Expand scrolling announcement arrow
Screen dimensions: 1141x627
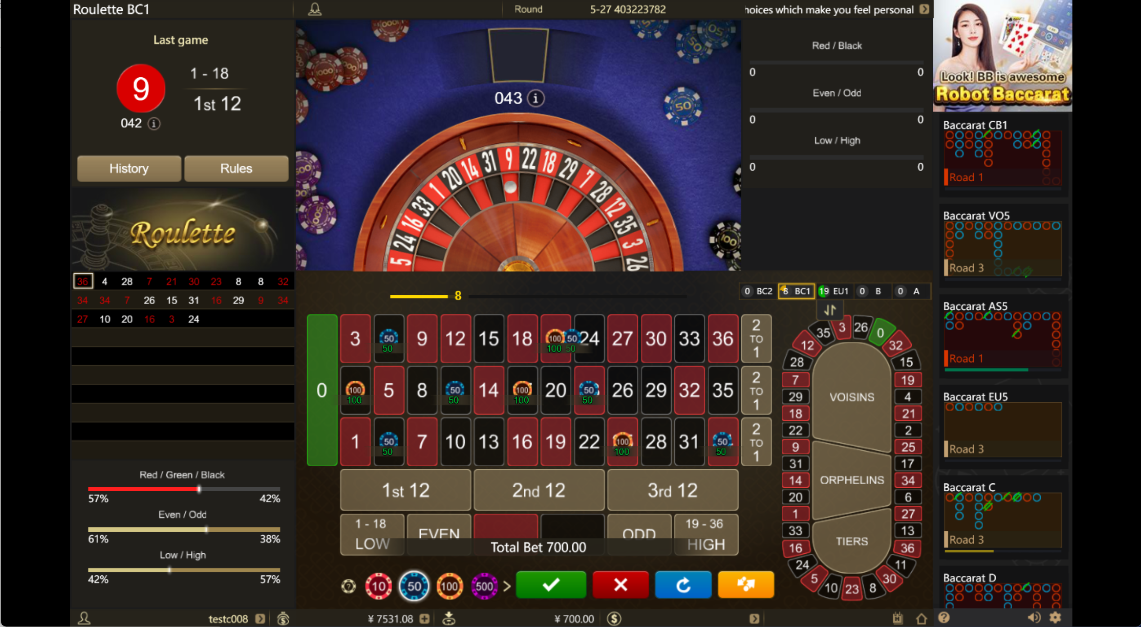click(x=924, y=9)
